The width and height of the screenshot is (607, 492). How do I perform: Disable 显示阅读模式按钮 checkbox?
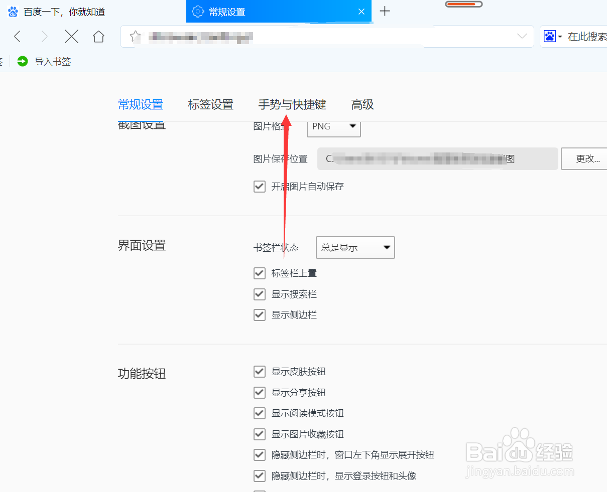tap(260, 413)
